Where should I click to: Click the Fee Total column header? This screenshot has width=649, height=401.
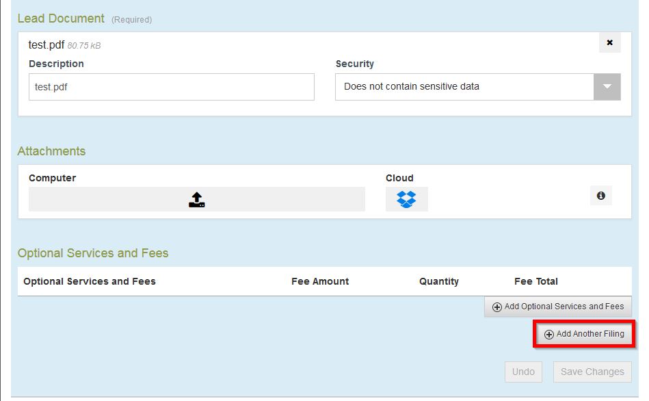[536, 281]
